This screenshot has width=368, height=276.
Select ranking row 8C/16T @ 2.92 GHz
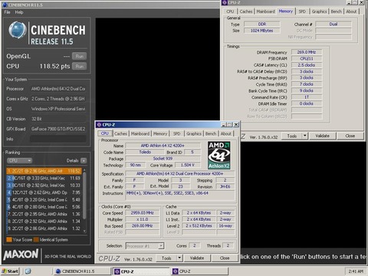(44, 186)
